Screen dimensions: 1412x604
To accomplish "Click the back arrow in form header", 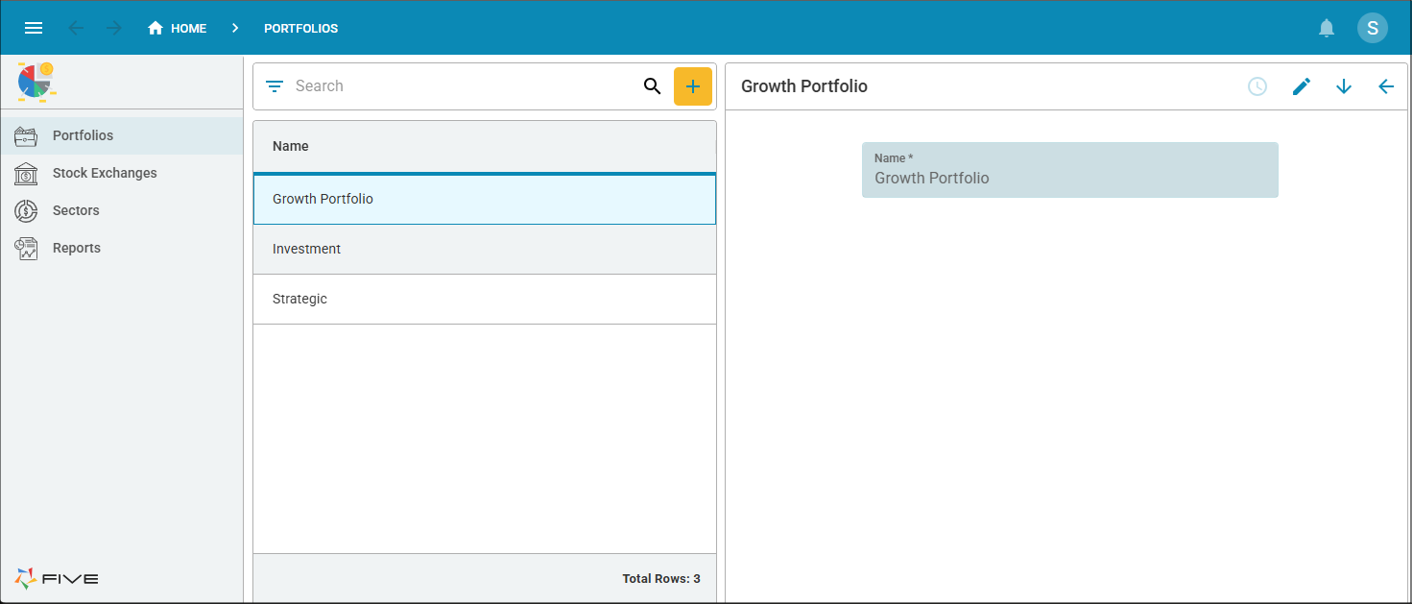I will (x=1385, y=86).
